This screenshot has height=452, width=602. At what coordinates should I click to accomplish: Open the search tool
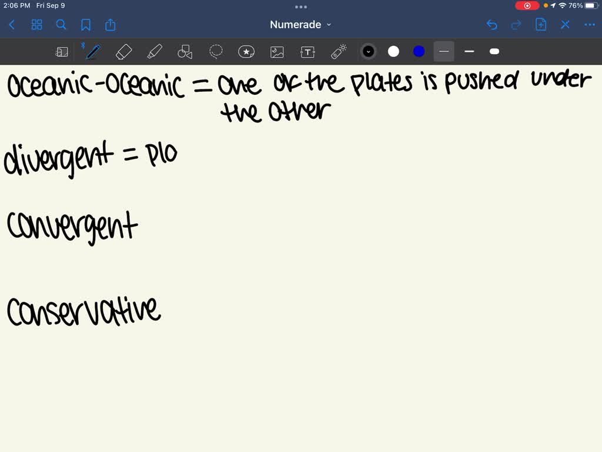(x=61, y=25)
